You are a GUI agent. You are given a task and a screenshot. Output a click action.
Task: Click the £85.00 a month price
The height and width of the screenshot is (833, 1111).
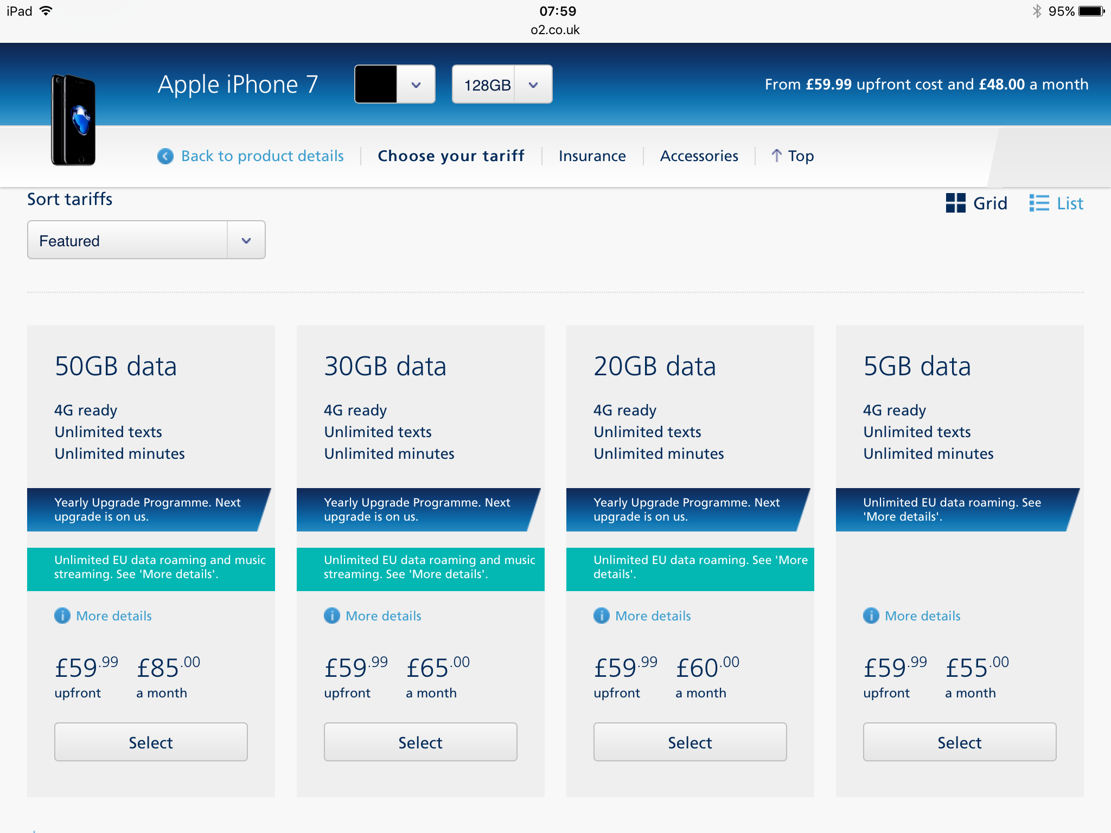click(168, 677)
